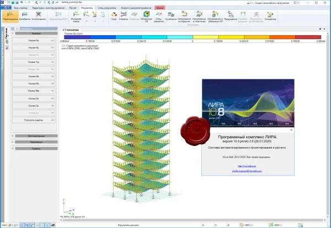Click the load case stepper arrows in the title bar
Viewport: 331px width, 228px height.
(295, 3)
